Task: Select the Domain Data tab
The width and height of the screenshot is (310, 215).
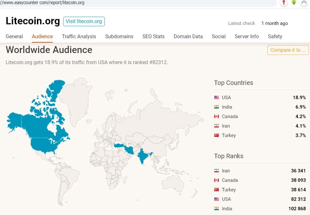Action: point(188,36)
